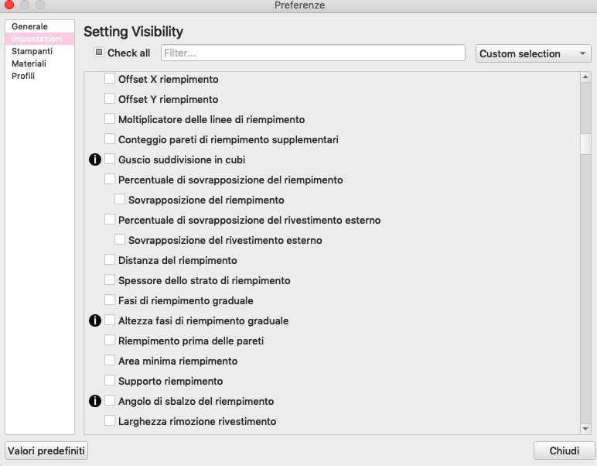Click info icon beside Guscio suddivisione in cubi

click(x=96, y=159)
